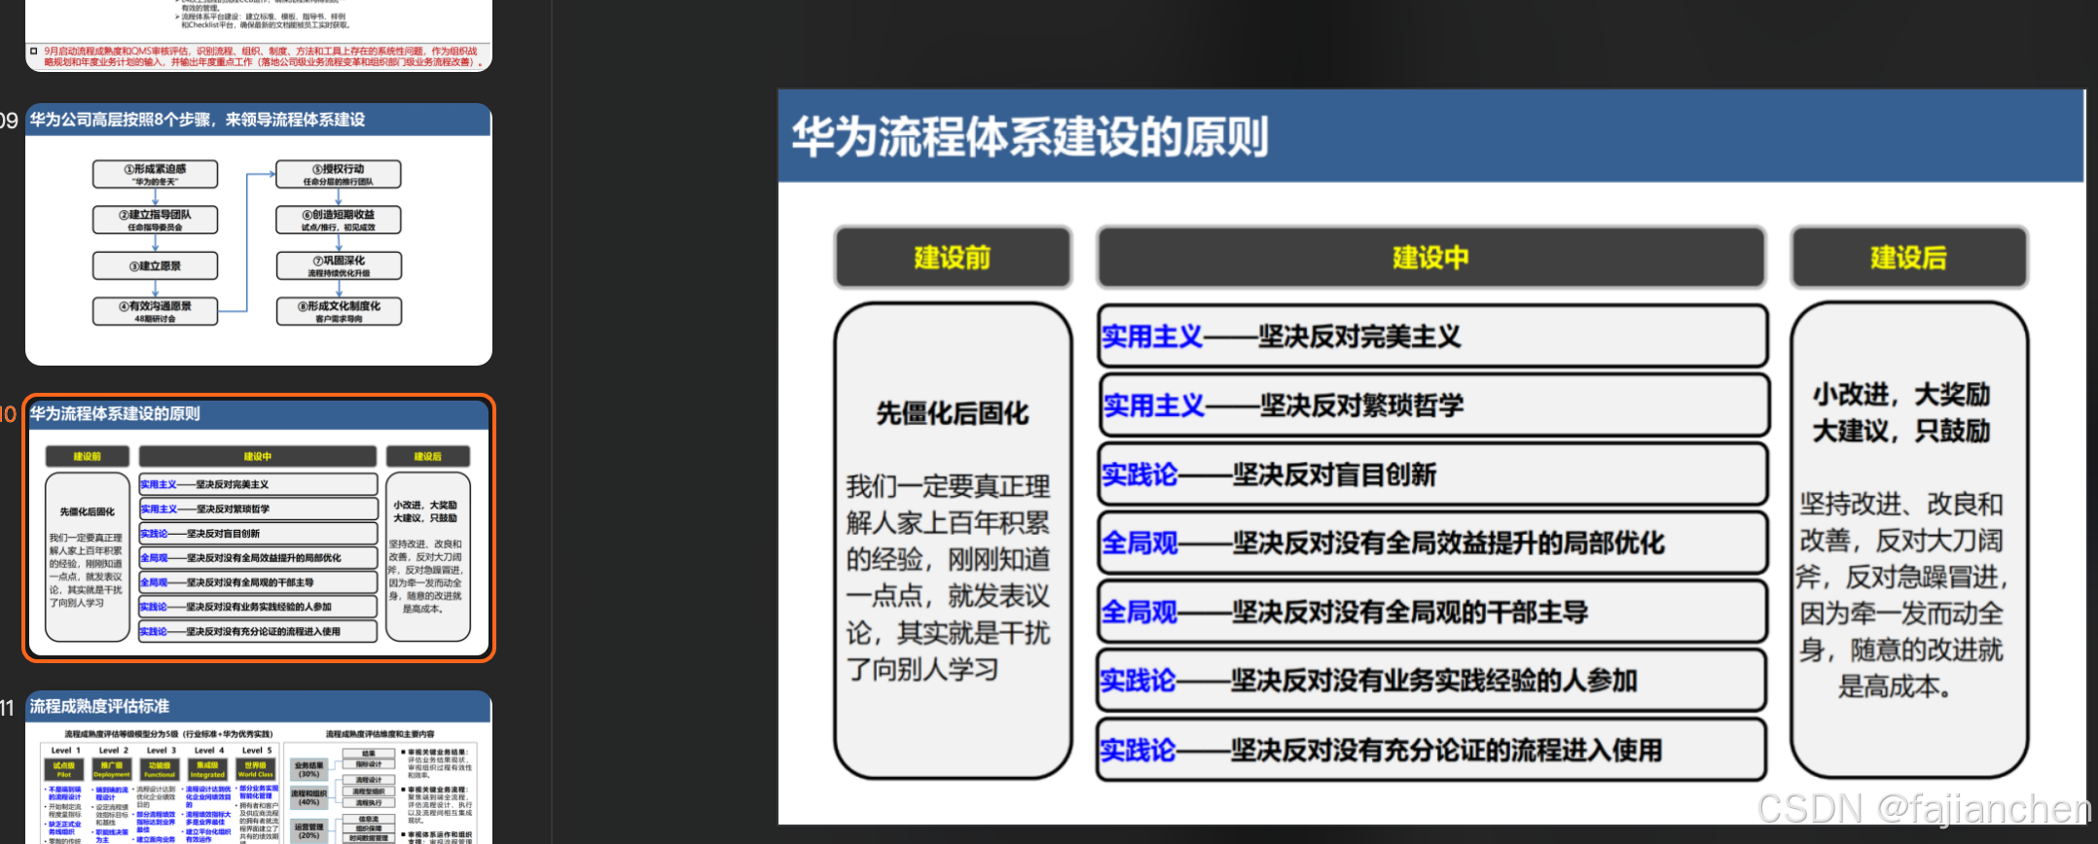Click ⑤授权行动 box in slide 09 thumbnail
The height and width of the screenshot is (844, 2098).
click(339, 174)
